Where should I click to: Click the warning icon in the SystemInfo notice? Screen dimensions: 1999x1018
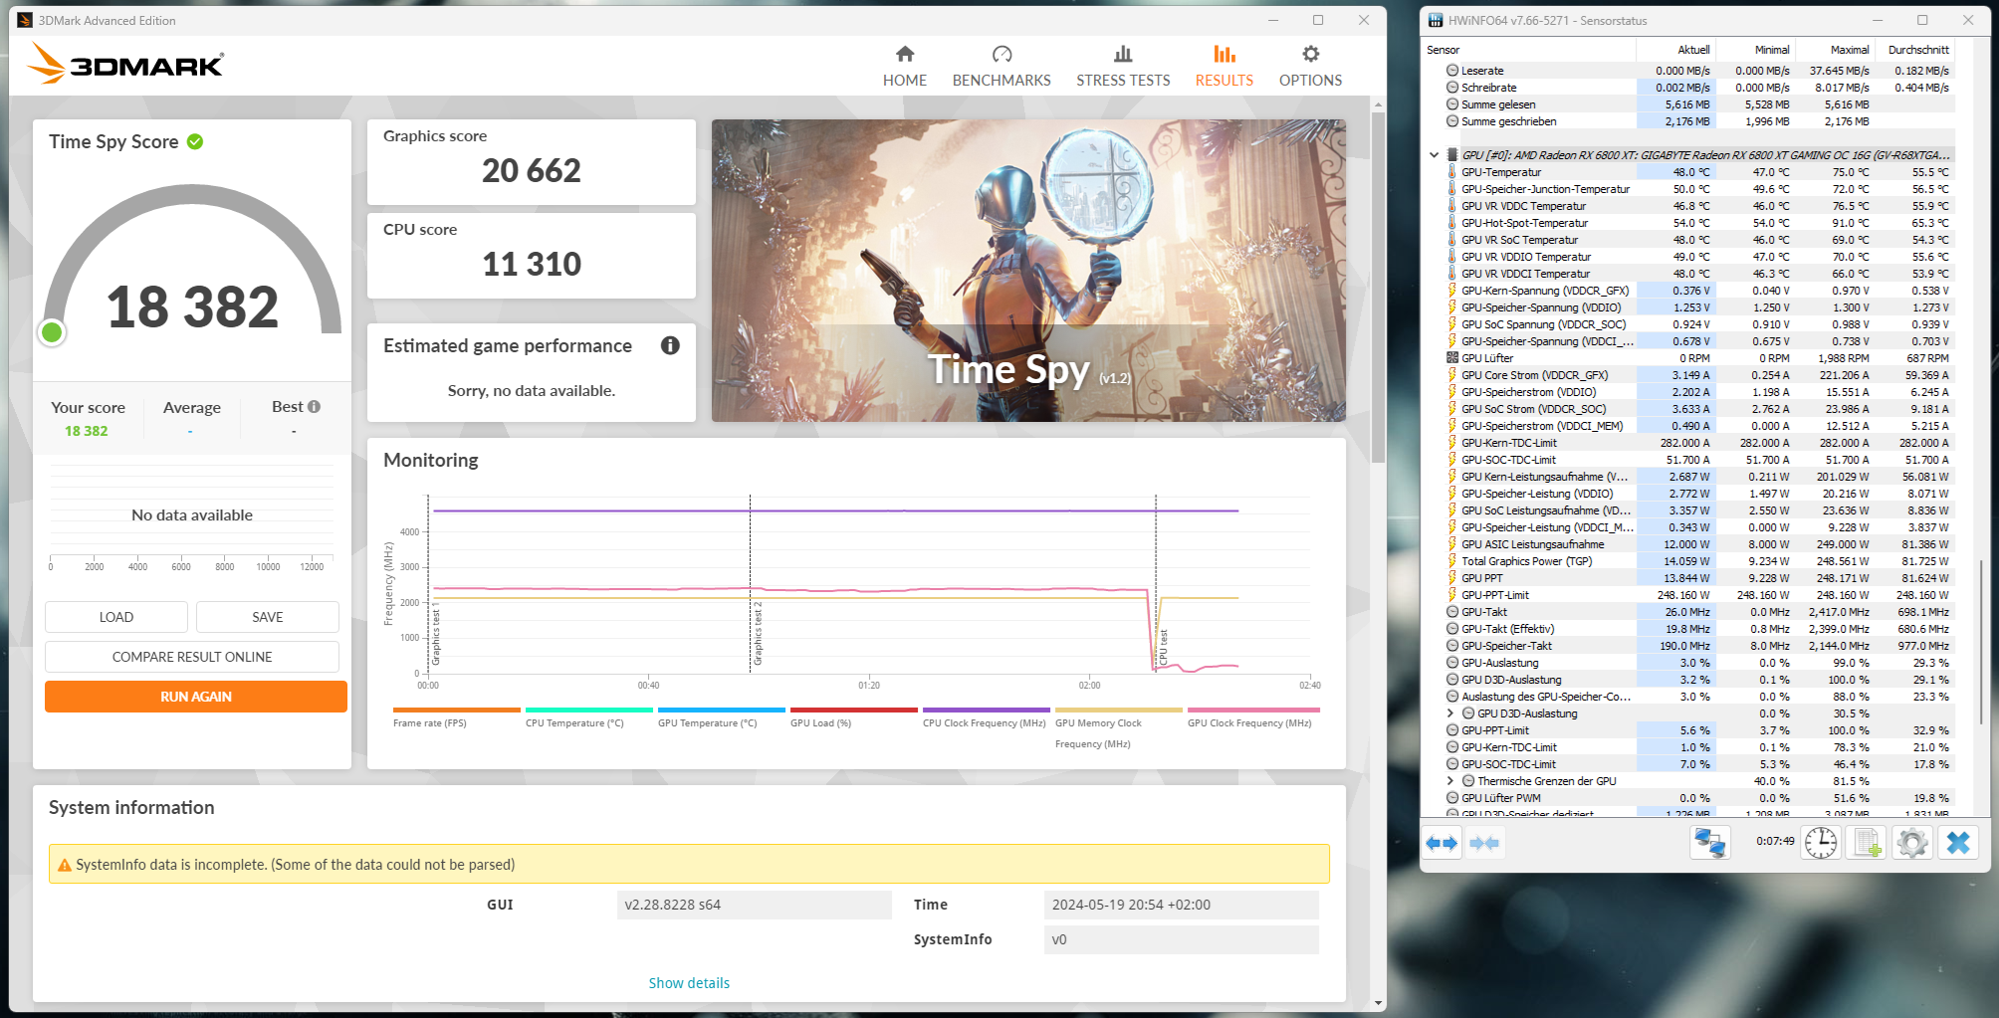pos(65,865)
